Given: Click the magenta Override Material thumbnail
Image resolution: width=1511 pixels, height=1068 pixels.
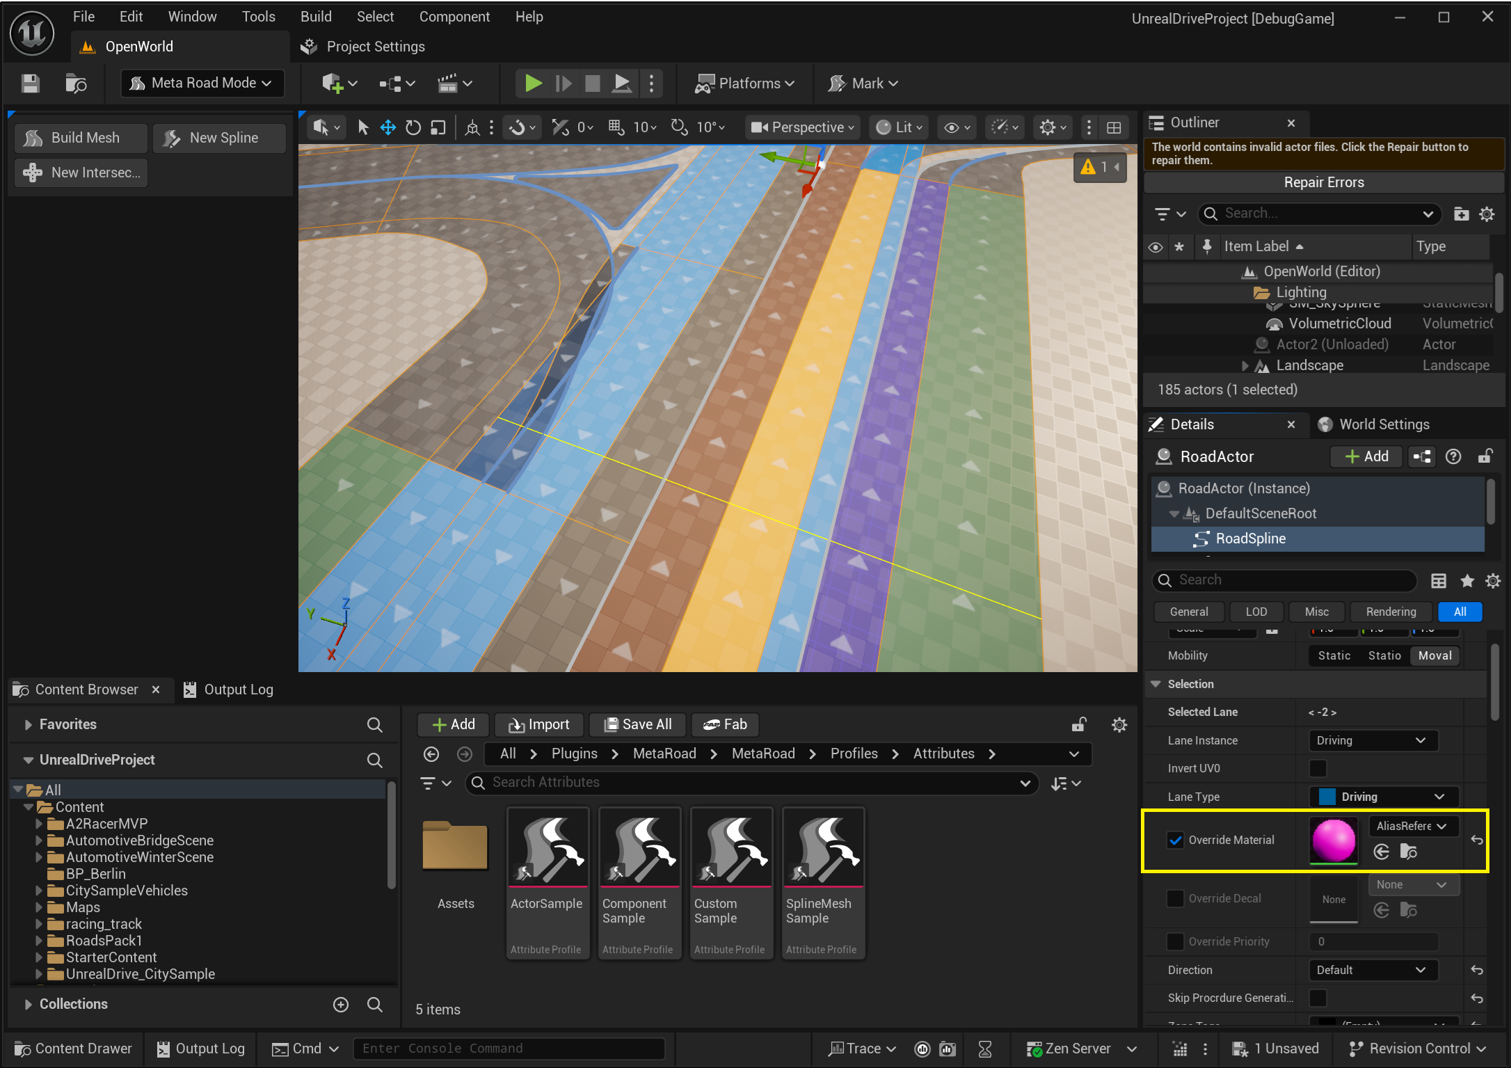Looking at the screenshot, I should 1334,840.
